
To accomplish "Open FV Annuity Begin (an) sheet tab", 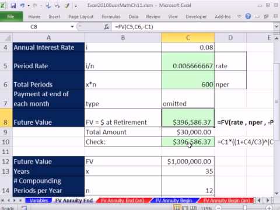I will [x=226, y=201].
